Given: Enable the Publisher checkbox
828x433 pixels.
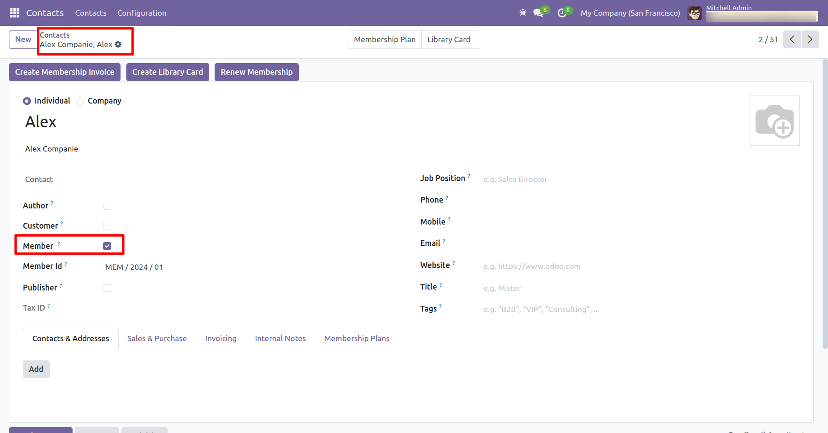Looking at the screenshot, I should point(107,288).
